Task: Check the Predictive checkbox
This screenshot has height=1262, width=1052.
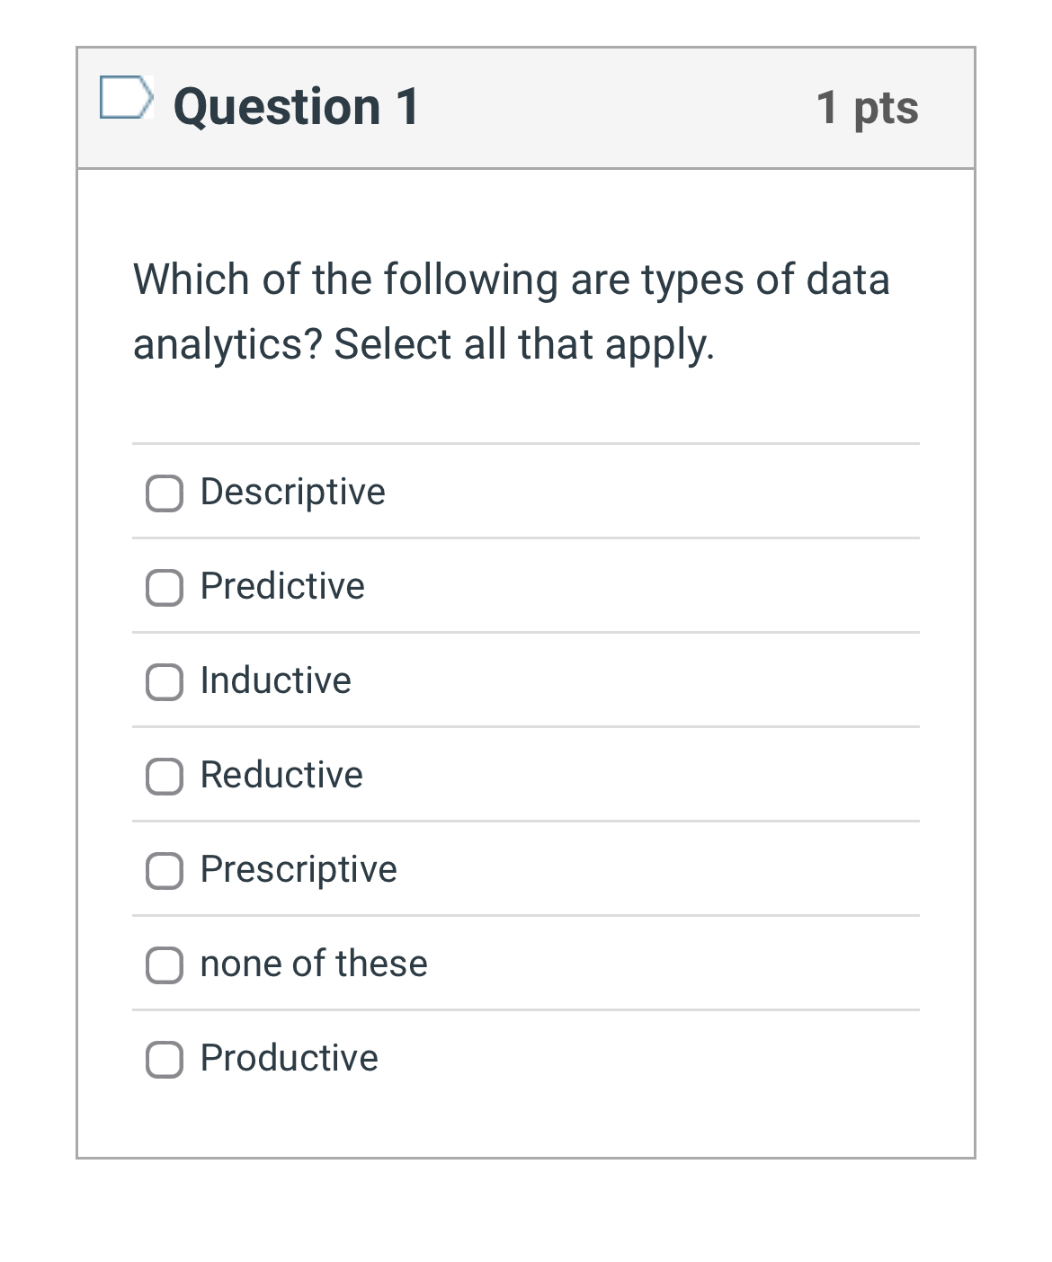Action: pos(164,589)
